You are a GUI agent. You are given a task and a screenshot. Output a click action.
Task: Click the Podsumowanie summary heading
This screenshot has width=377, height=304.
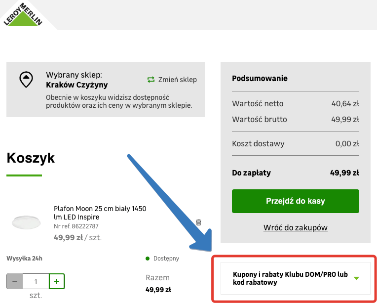click(260, 78)
